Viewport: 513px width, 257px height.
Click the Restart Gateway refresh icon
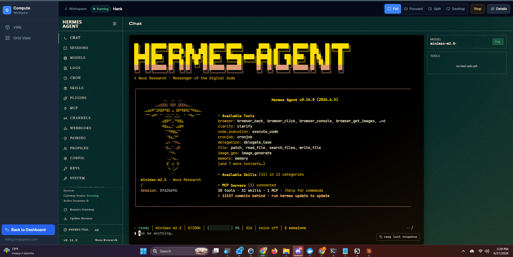click(x=65, y=210)
